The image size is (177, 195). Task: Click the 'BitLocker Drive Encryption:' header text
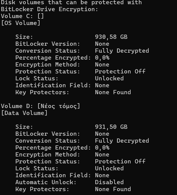49,9
